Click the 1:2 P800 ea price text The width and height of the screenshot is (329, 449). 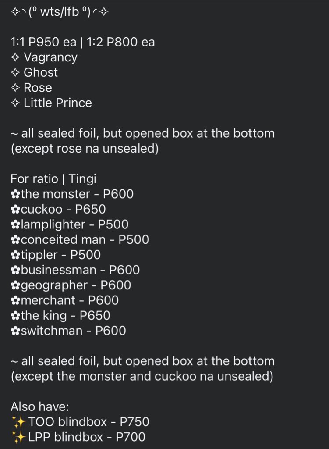point(120,42)
